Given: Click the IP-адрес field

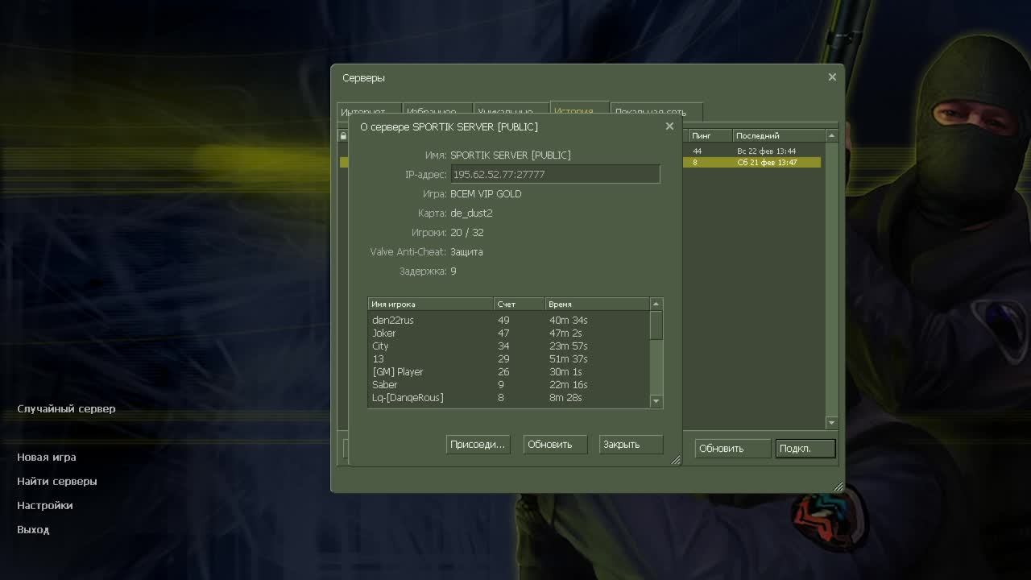Looking at the screenshot, I should tap(555, 174).
